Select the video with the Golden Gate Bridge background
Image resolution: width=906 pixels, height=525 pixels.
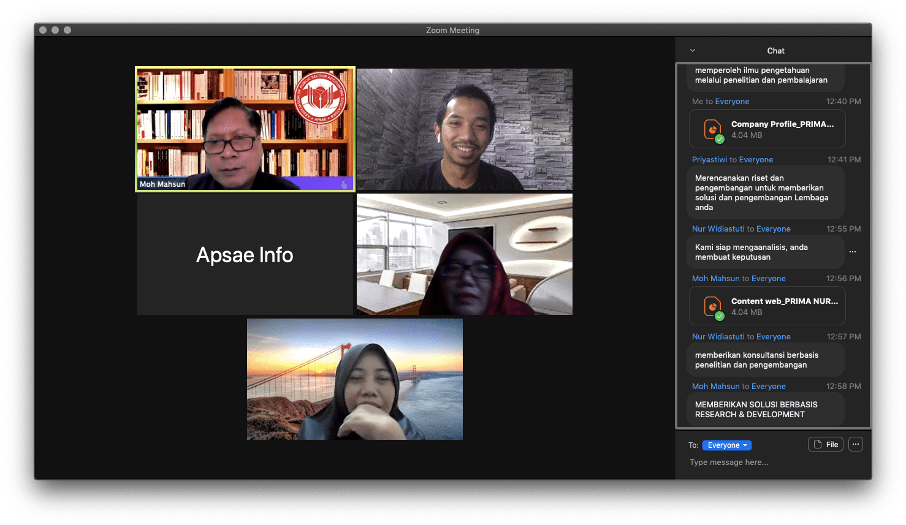[x=355, y=379]
